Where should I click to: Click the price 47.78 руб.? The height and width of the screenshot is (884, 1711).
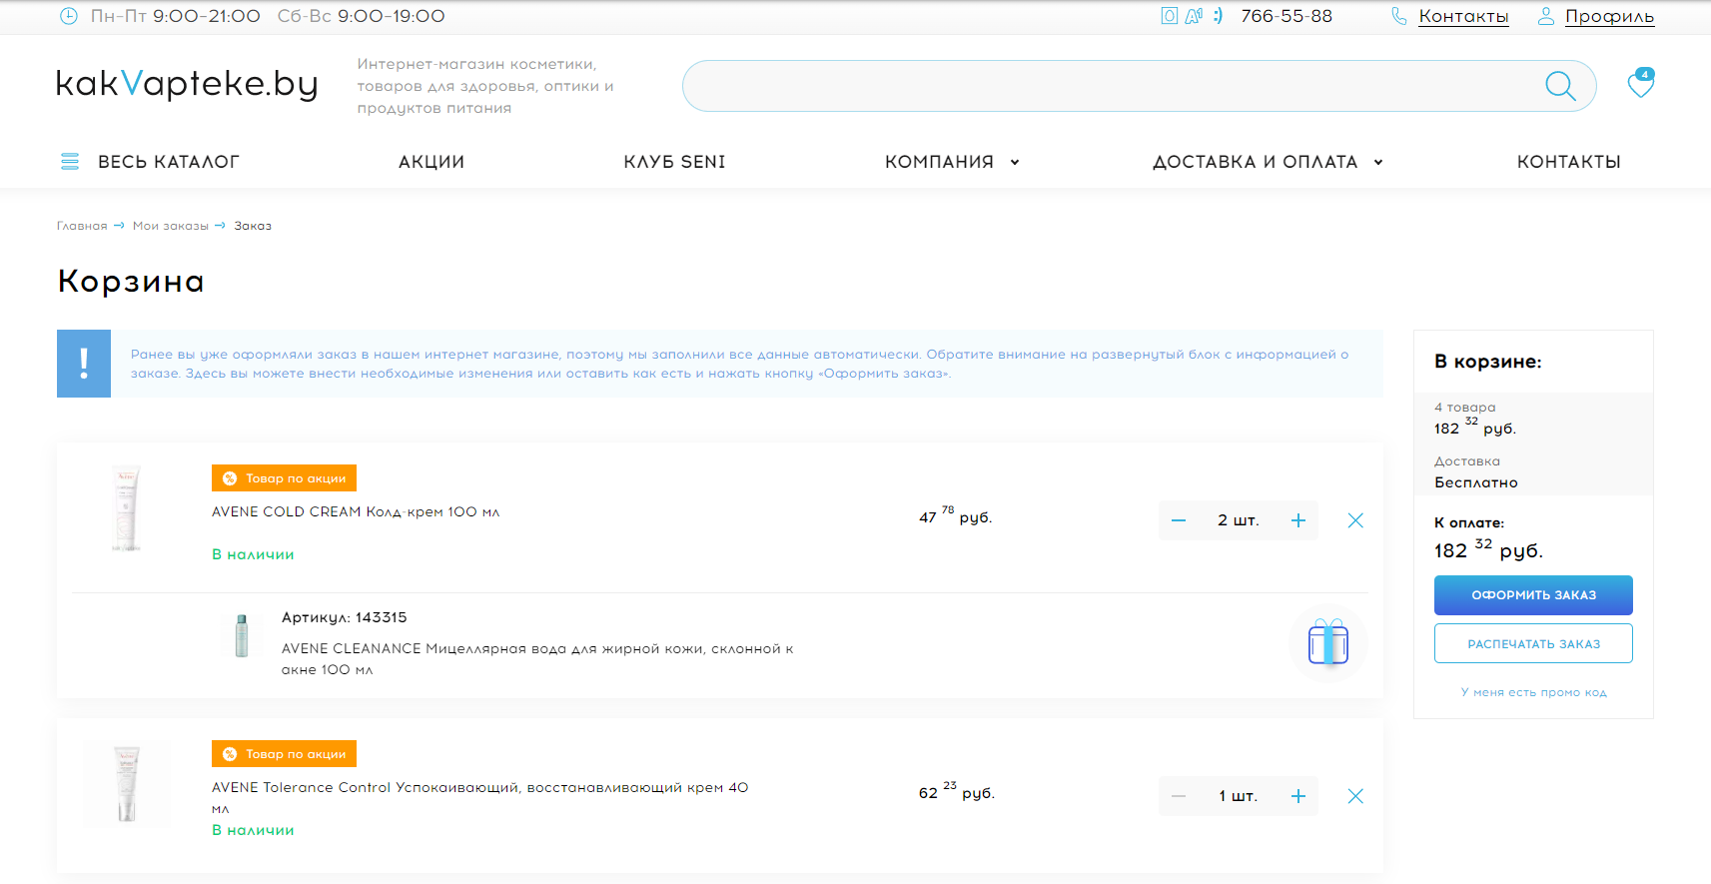tap(956, 515)
